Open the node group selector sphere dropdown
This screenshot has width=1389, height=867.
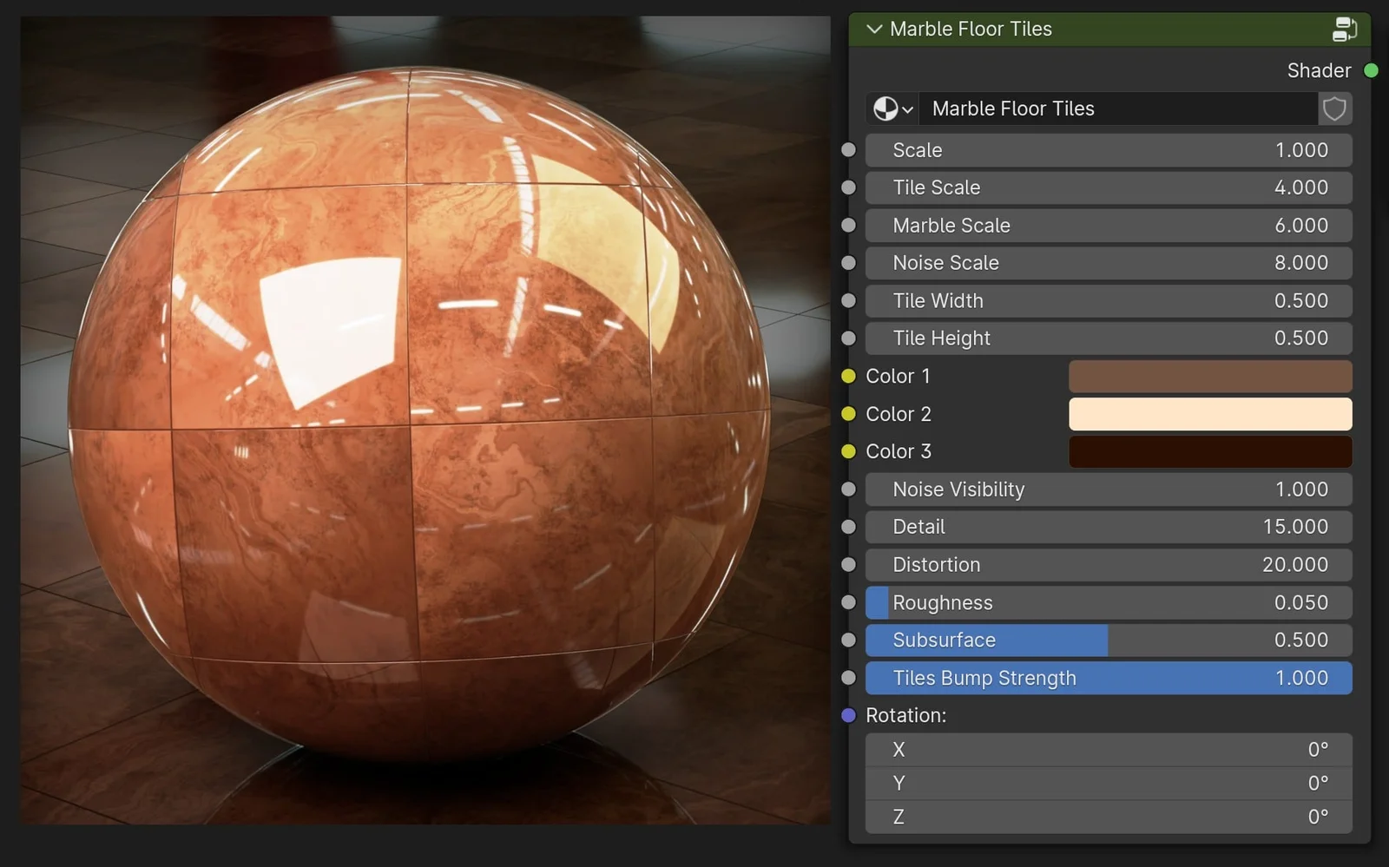pos(891,108)
